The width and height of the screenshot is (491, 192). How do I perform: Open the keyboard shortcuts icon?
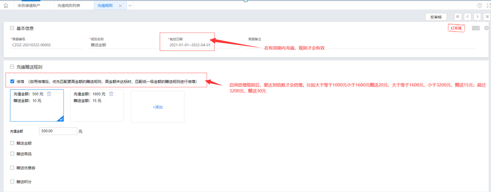tap(475, 28)
